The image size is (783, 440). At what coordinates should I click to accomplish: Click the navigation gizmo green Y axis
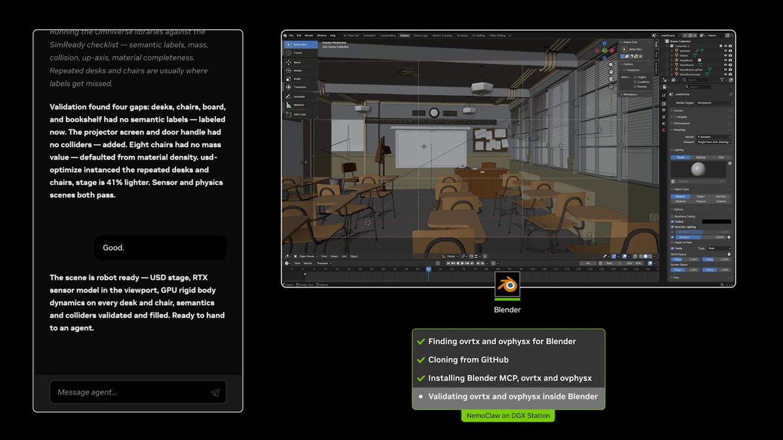[605, 50]
